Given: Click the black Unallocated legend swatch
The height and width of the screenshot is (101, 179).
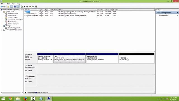Looking at the screenshot, I should 25,93.
